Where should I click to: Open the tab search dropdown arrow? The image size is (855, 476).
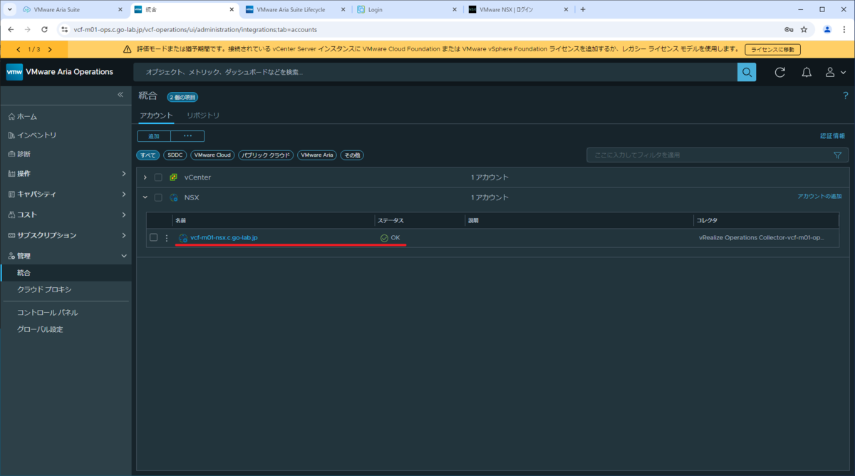pos(9,10)
